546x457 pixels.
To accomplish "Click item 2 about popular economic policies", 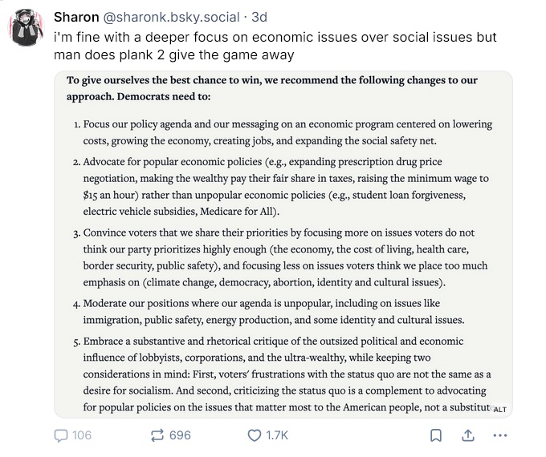I will click(x=285, y=185).
